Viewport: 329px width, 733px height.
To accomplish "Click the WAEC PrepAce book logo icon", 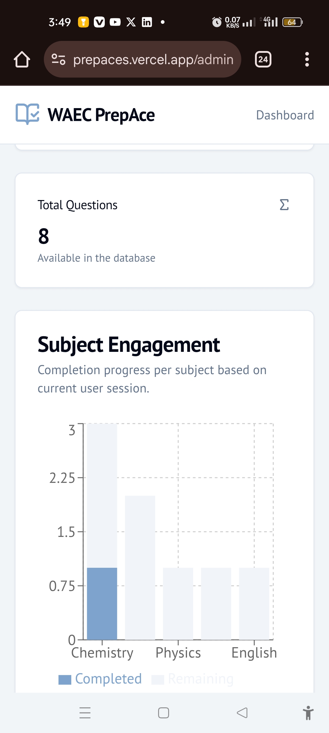I will click(x=27, y=114).
